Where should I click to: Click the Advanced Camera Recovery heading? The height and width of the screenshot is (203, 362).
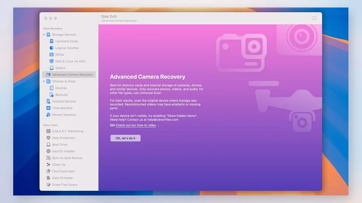(x=147, y=77)
